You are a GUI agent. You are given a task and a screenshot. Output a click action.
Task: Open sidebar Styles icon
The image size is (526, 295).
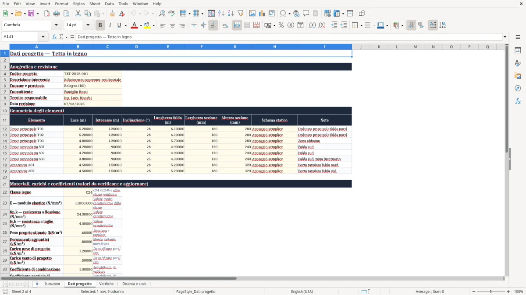pos(518,63)
